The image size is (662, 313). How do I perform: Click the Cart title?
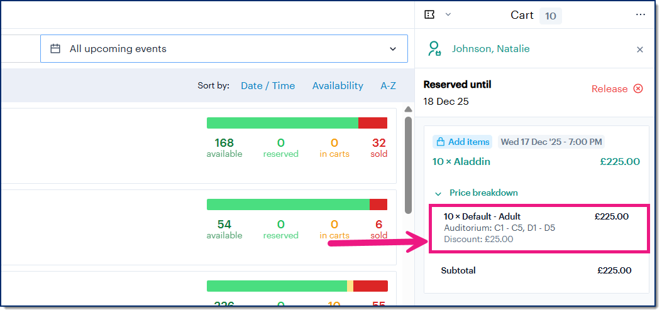click(522, 15)
